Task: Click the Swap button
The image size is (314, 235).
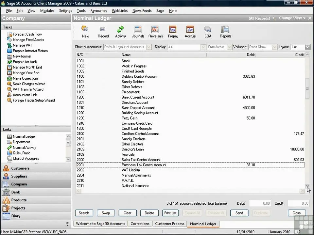Action: point(106,213)
